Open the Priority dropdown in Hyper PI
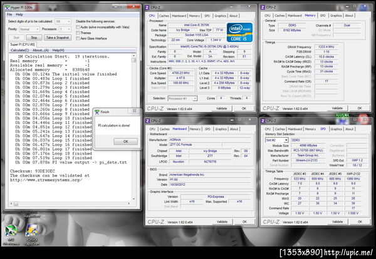376x259 pixels. (x=29, y=29)
